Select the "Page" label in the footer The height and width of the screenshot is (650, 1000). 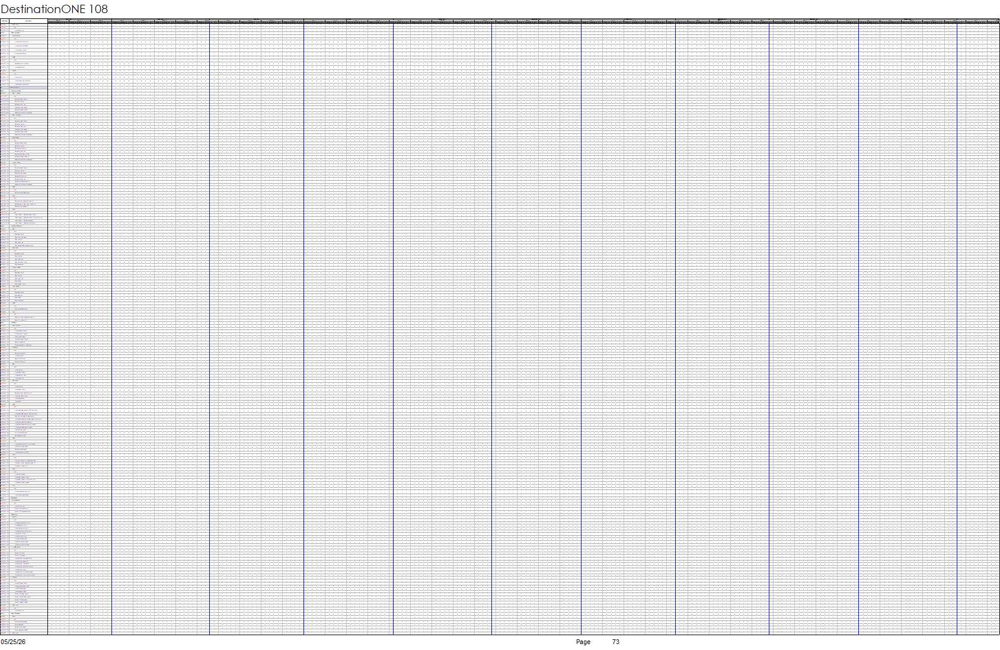583,642
